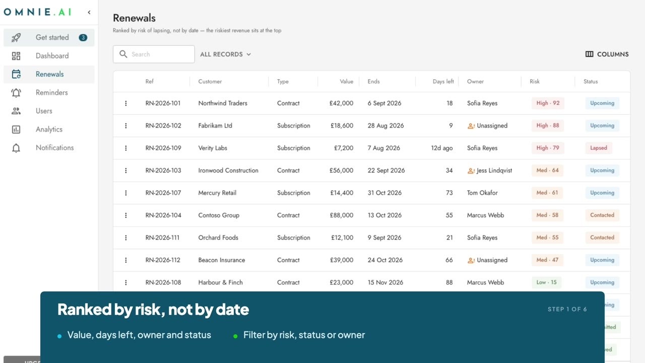Open Dashboard via its grid icon
Image resolution: width=645 pixels, height=363 pixels.
point(16,56)
